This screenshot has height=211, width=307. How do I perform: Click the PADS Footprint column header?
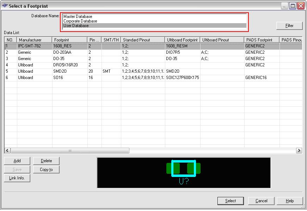point(262,40)
